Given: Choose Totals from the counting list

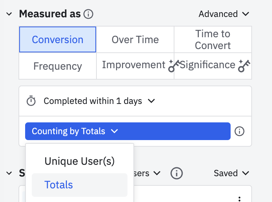Looking at the screenshot, I should [x=79, y=185].
